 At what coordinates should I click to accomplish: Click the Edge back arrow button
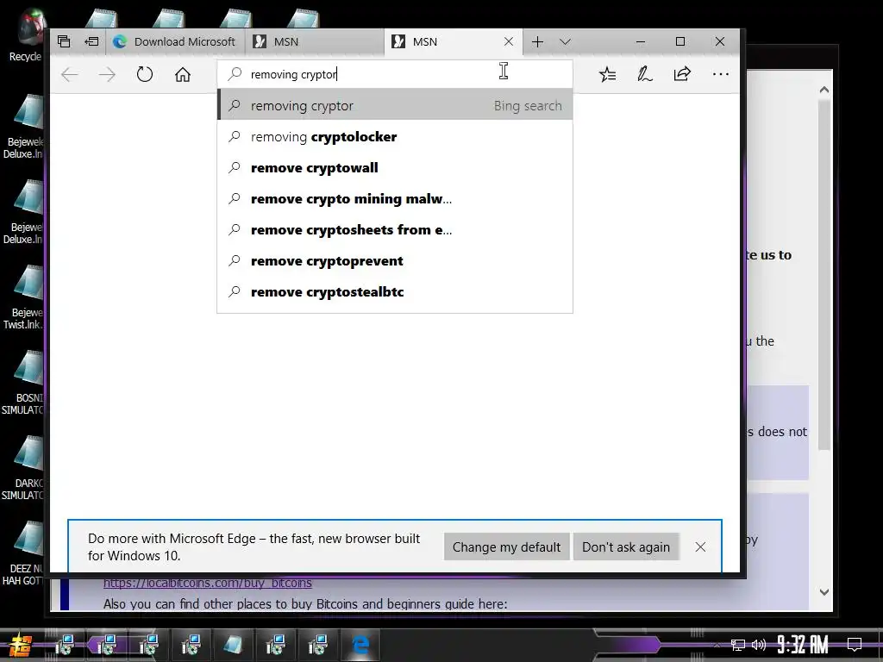(x=69, y=74)
